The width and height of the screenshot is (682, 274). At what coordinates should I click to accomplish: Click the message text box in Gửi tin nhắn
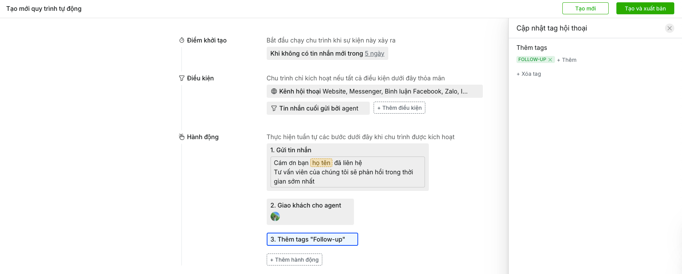tap(347, 177)
